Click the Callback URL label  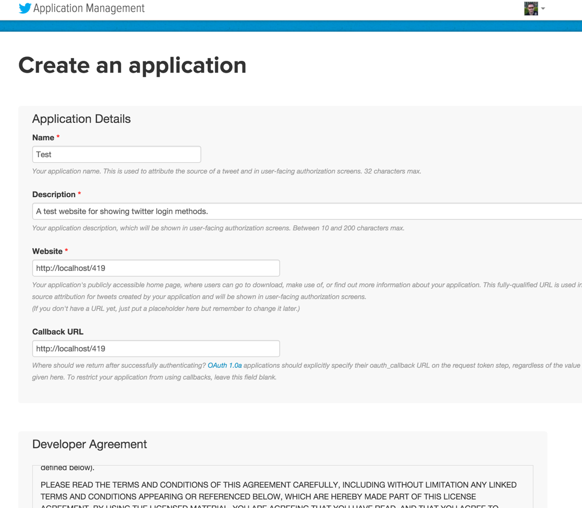click(x=57, y=332)
